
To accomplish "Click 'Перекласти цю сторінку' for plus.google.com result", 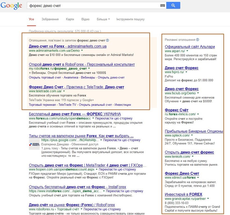I will pyautogui.click(x=122, y=140).
